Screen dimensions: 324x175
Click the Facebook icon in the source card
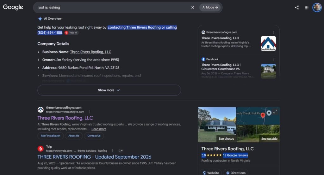tap(203, 59)
